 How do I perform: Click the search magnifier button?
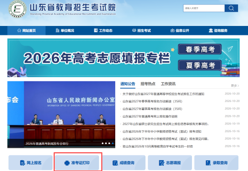point(231,8)
